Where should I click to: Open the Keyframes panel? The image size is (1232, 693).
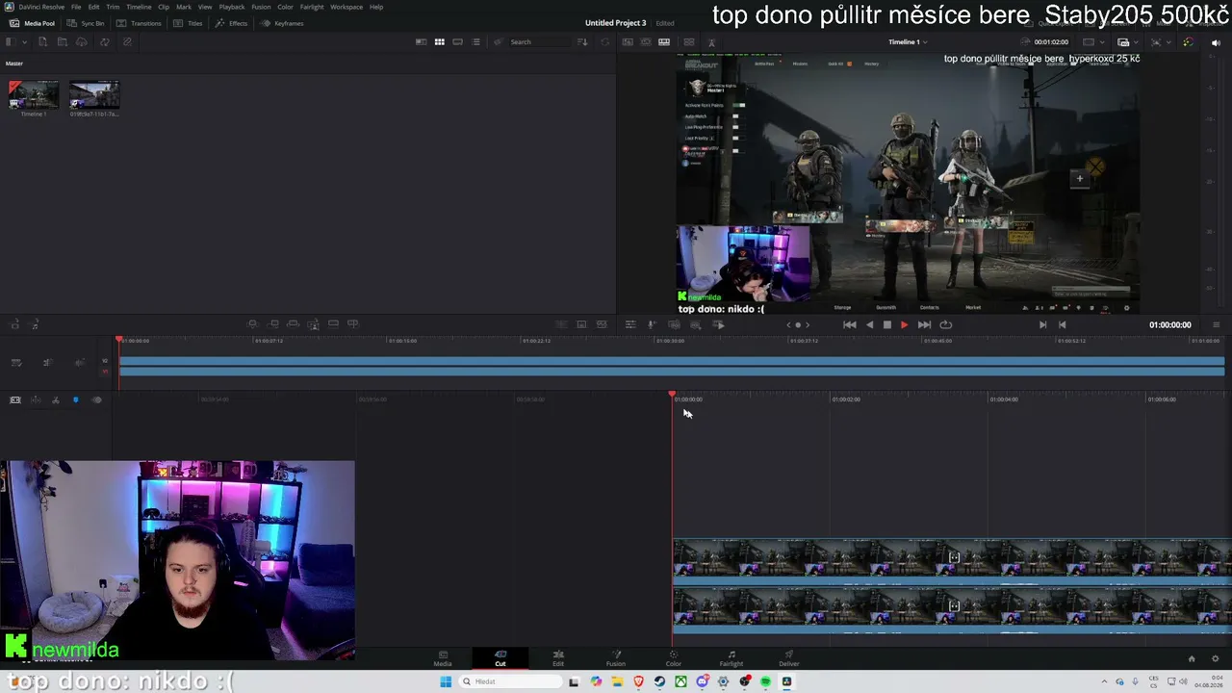(282, 23)
